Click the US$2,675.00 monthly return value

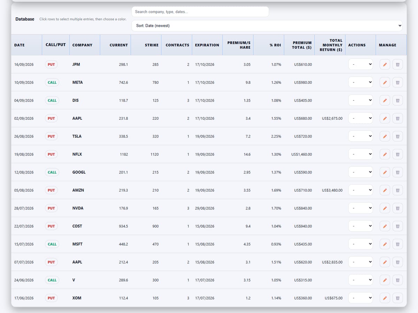point(332,118)
